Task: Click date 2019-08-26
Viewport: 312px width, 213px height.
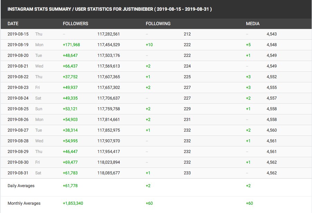Action: pos(18,120)
